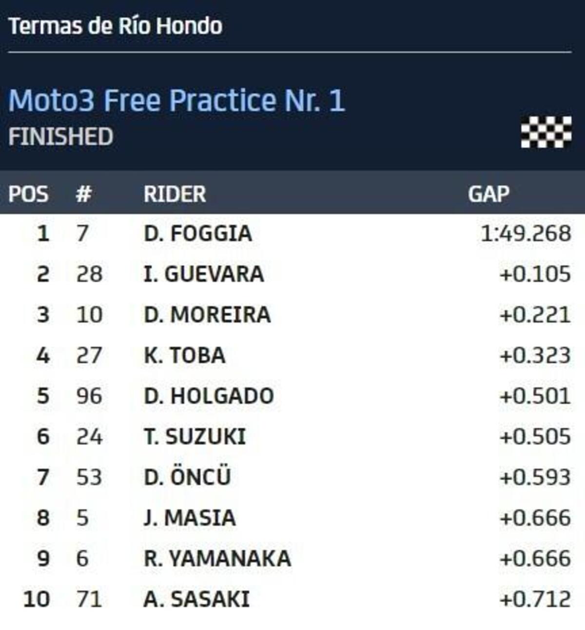Image resolution: width=585 pixels, height=630 pixels.
Task: Click rider D. Öncü
Action: 187,477
